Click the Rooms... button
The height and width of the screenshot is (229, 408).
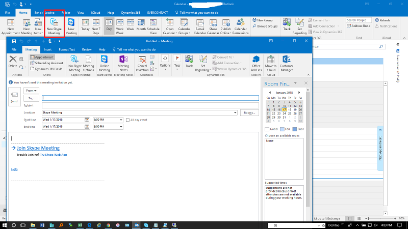[249, 112]
